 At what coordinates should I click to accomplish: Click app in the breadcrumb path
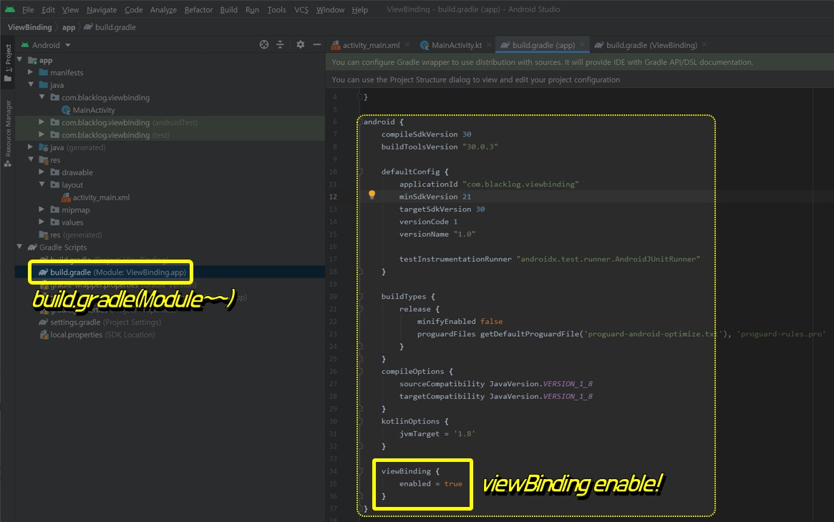(69, 27)
